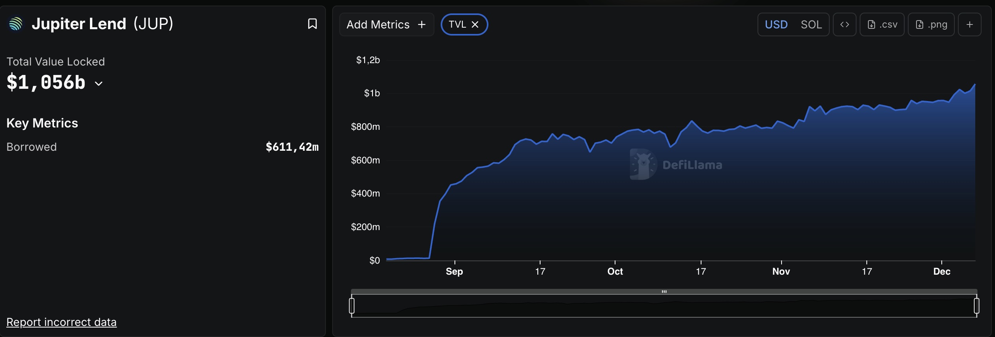The width and height of the screenshot is (995, 337).
Task: Download chart image as .png
Action: [931, 24]
